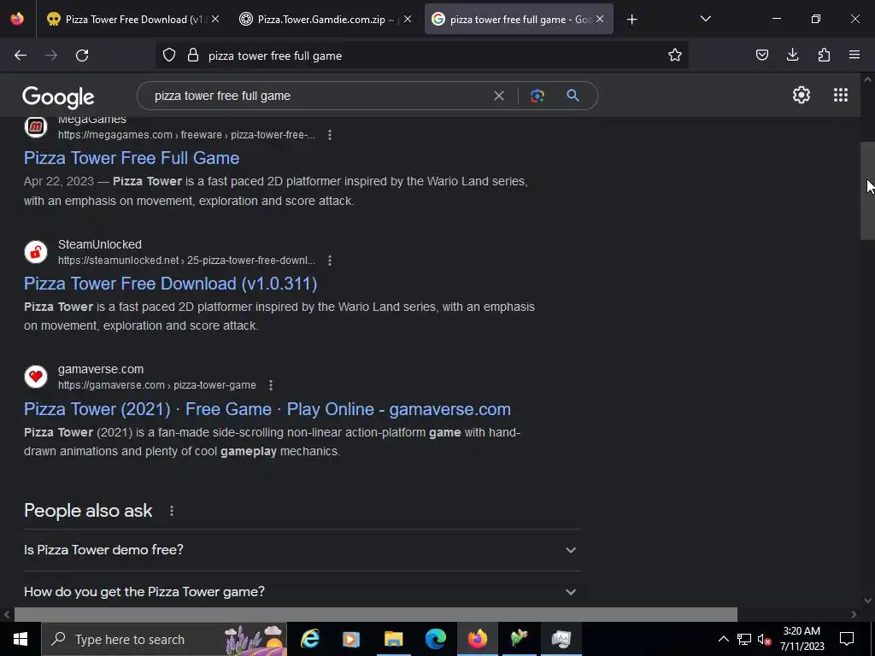Click the vertical page scrollbar thumb
This screenshot has height=656, width=875.
pos(867,190)
